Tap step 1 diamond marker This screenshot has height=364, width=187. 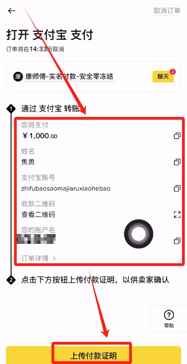(x=11, y=109)
